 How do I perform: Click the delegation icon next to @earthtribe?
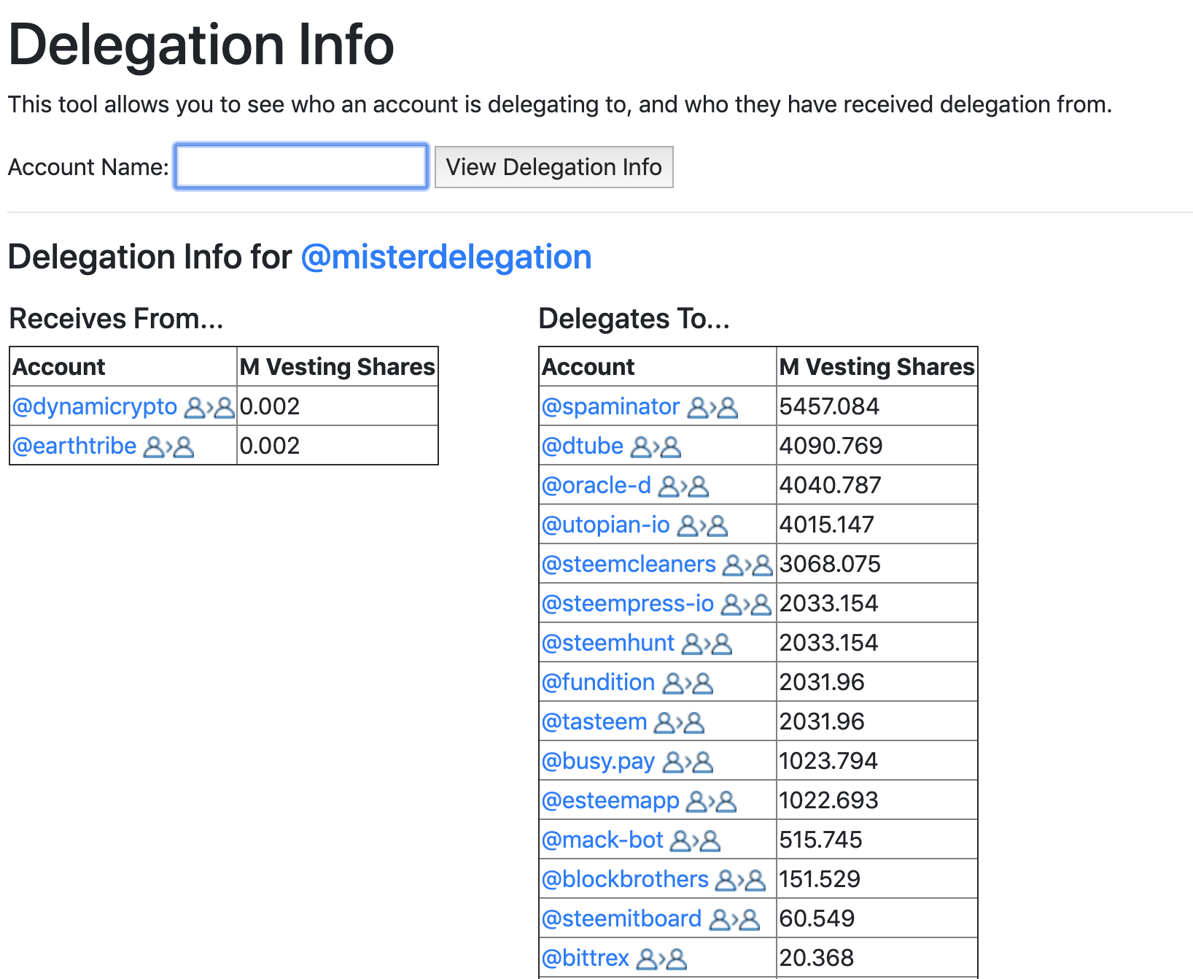click(x=168, y=446)
